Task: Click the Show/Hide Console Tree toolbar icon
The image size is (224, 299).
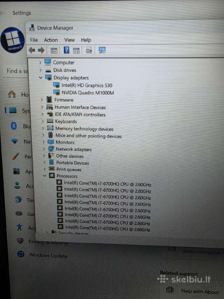Action: [x=54, y=51]
